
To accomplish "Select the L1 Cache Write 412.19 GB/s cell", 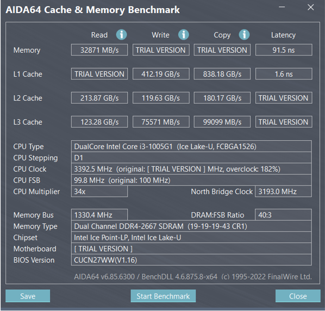I will click(161, 74).
